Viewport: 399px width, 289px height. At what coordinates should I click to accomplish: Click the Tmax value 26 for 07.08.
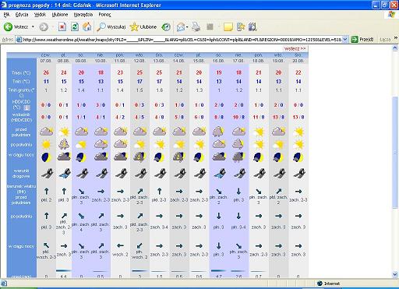(46, 72)
